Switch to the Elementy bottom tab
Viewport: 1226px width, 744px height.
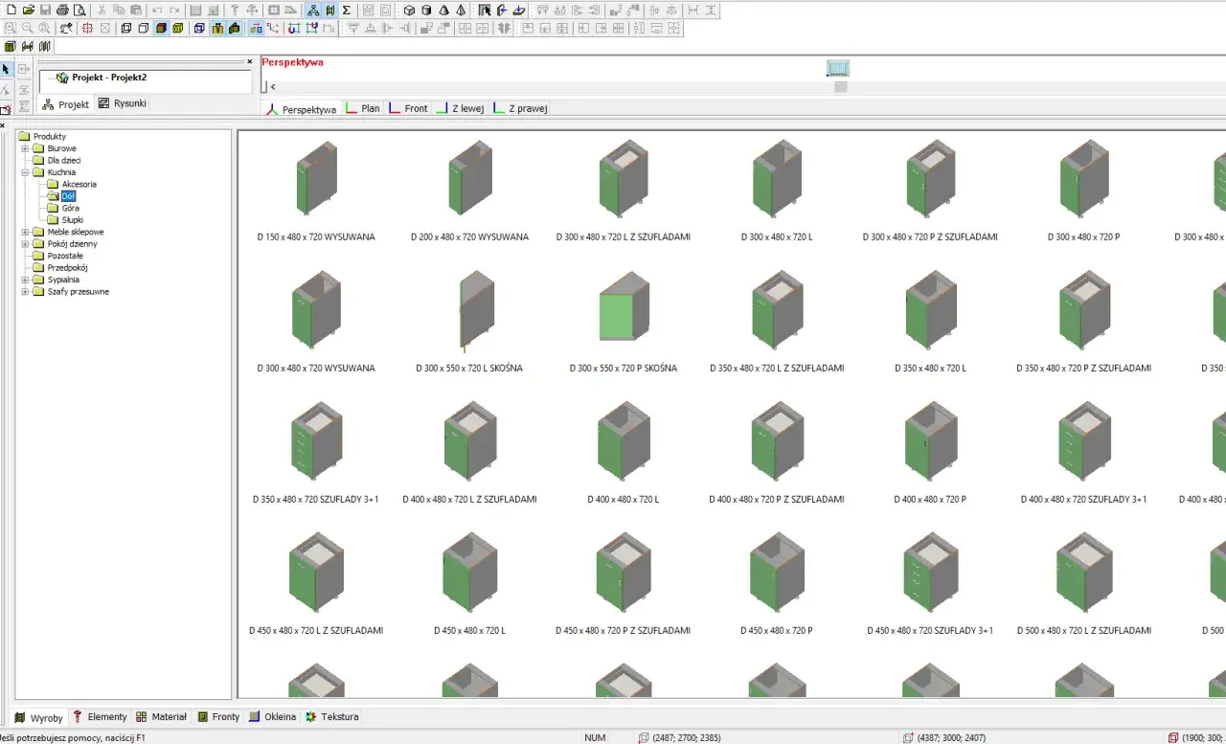click(100, 716)
